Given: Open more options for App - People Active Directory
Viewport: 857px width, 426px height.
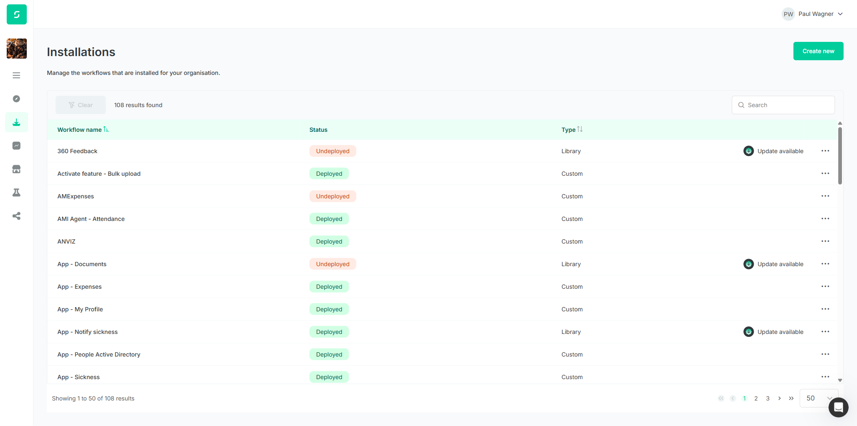Looking at the screenshot, I should point(825,354).
